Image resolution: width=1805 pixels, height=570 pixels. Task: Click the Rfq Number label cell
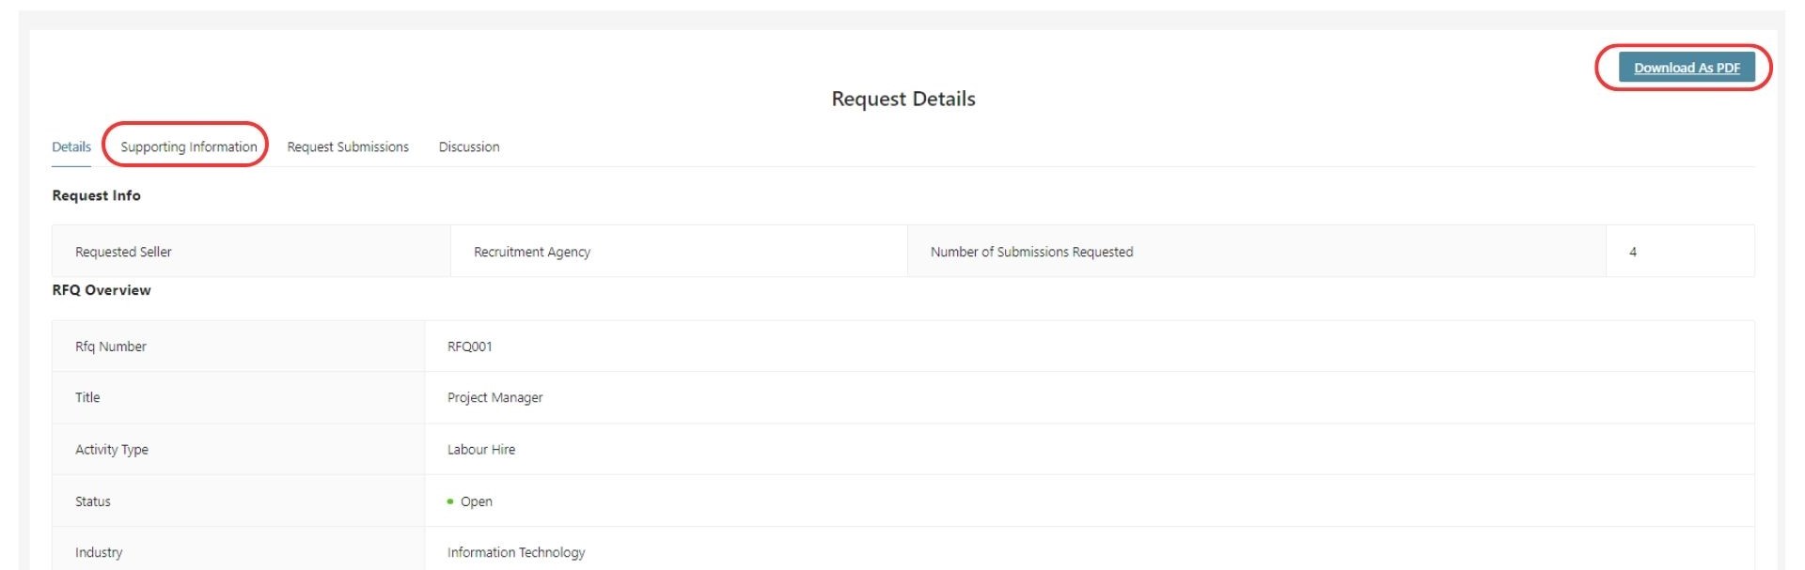click(239, 347)
